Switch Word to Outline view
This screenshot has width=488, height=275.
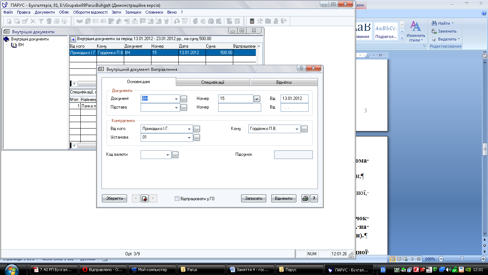[412, 259]
